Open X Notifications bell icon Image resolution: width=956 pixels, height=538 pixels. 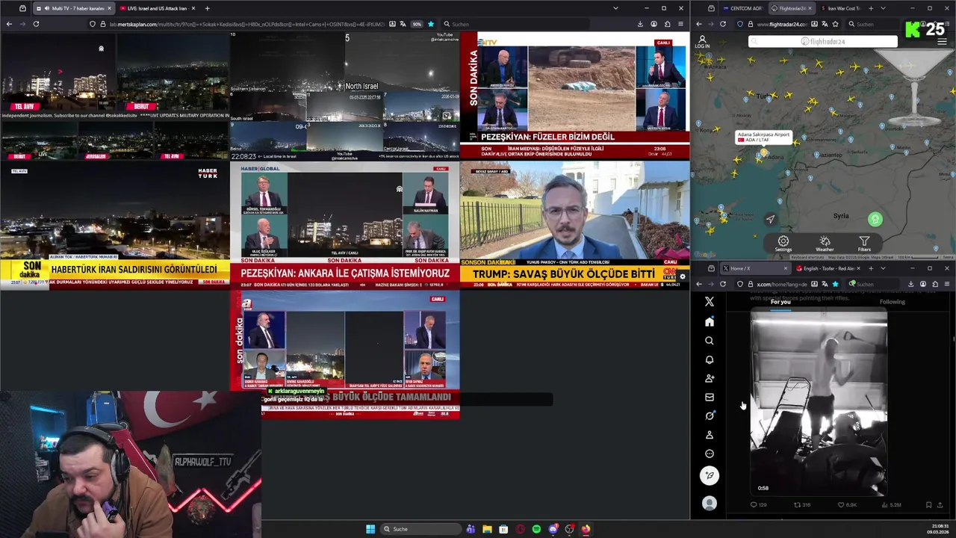coord(710,359)
